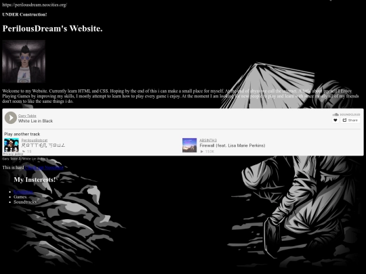366x274 pixels.
Task: Click the 'Gary Table · White Lie in Black' caption
Action: coord(25,159)
